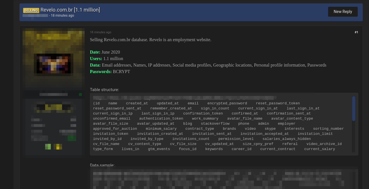This screenshot has width=369, height=189.
Task: Click the post's "18 minutes ago" timestamp
Action: tap(100, 32)
